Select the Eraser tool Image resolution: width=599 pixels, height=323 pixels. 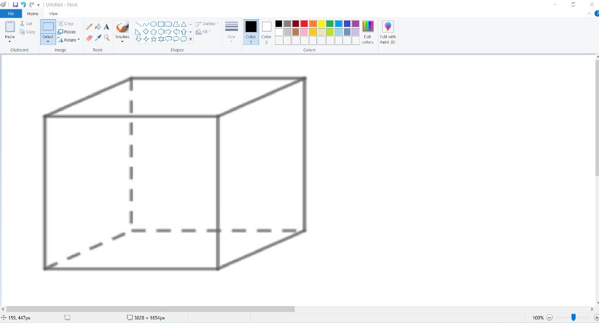[89, 38]
